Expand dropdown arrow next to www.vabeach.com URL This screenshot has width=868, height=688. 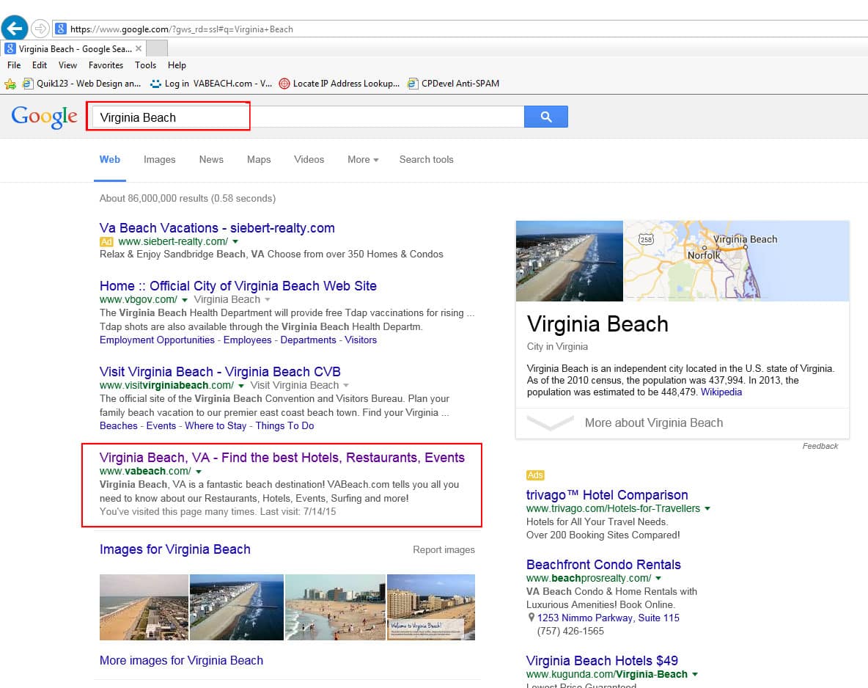tap(199, 472)
